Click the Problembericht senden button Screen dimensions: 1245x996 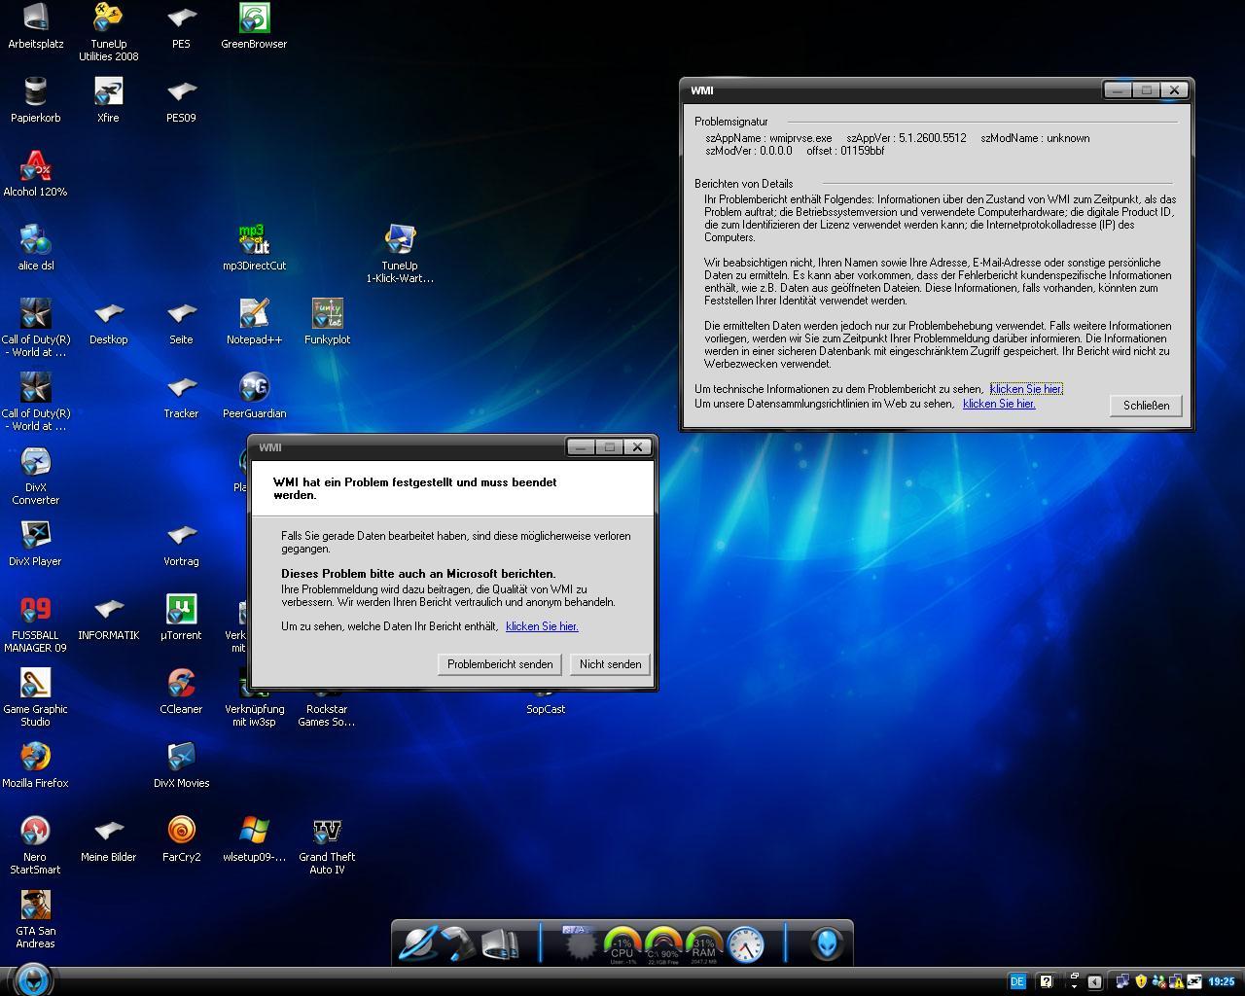point(500,664)
